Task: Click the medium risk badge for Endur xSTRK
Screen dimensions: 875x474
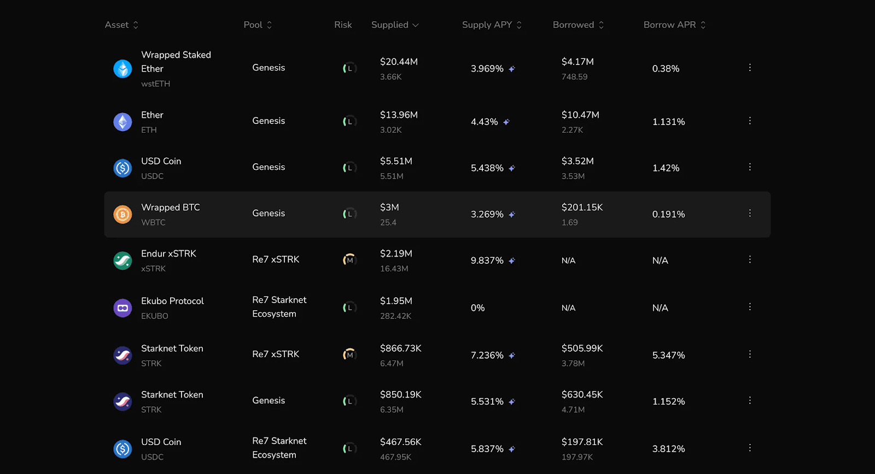Action: pyautogui.click(x=349, y=260)
